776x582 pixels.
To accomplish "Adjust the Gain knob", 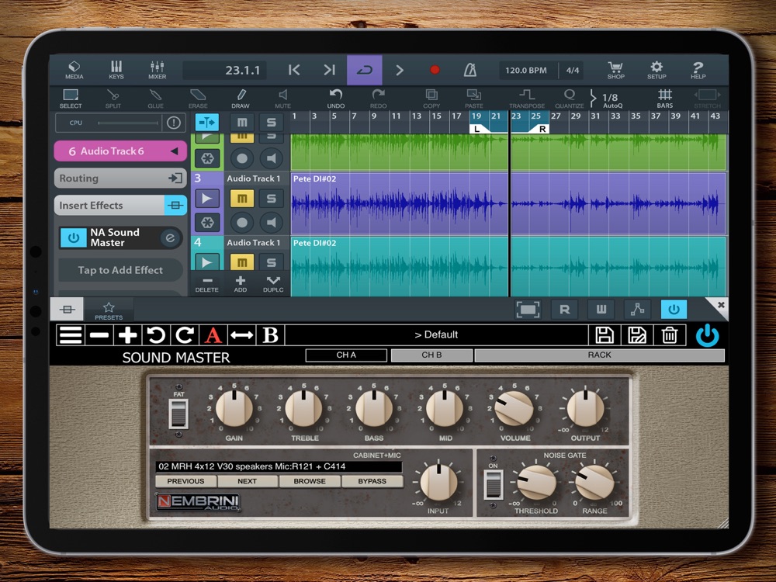I will point(234,408).
